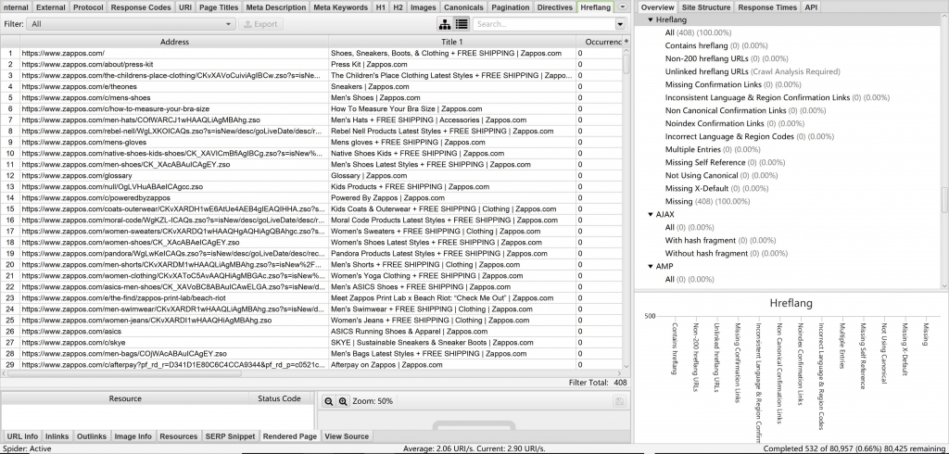The height and width of the screenshot is (454, 949).
Task: Select Missing Confirmation Links item
Action: 733,84
